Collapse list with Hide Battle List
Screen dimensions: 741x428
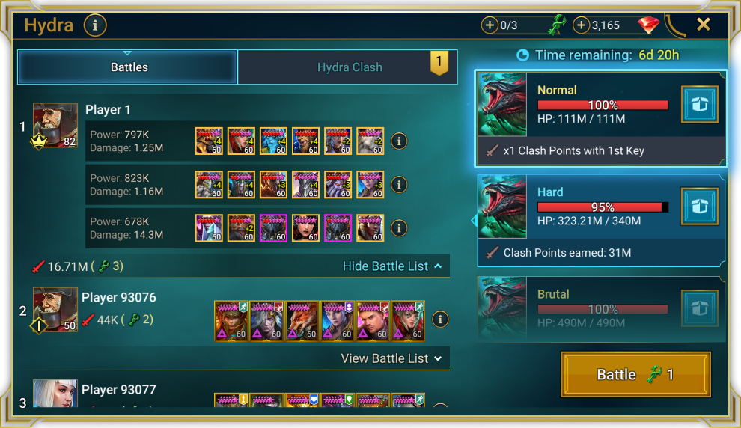pyautogui.click(x=392, y=266)
